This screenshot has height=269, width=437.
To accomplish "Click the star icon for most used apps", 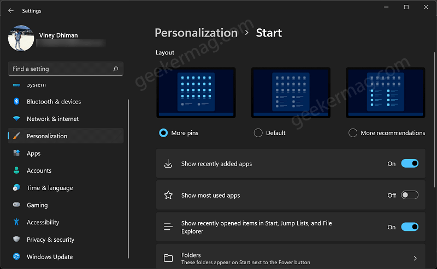I will point(168,195).
